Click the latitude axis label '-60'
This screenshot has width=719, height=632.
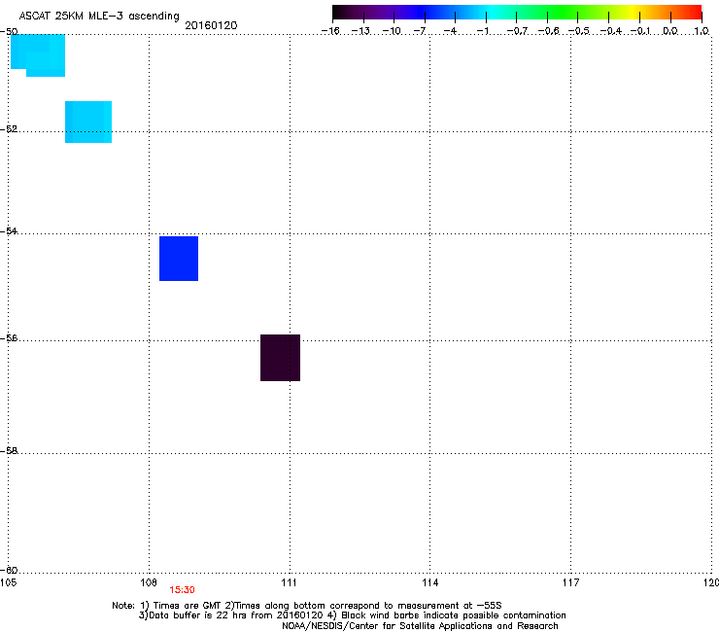tap(9, 570)
